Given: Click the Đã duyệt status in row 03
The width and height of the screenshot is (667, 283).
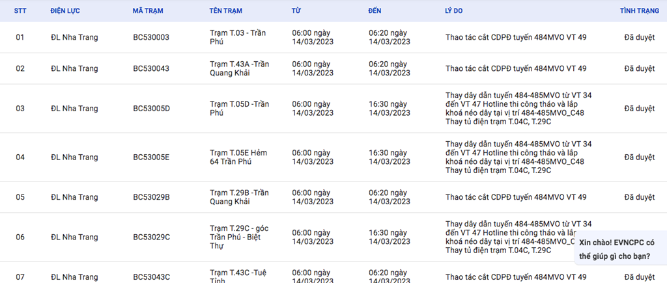Looking at the screenshot, I should coord(639,108).
